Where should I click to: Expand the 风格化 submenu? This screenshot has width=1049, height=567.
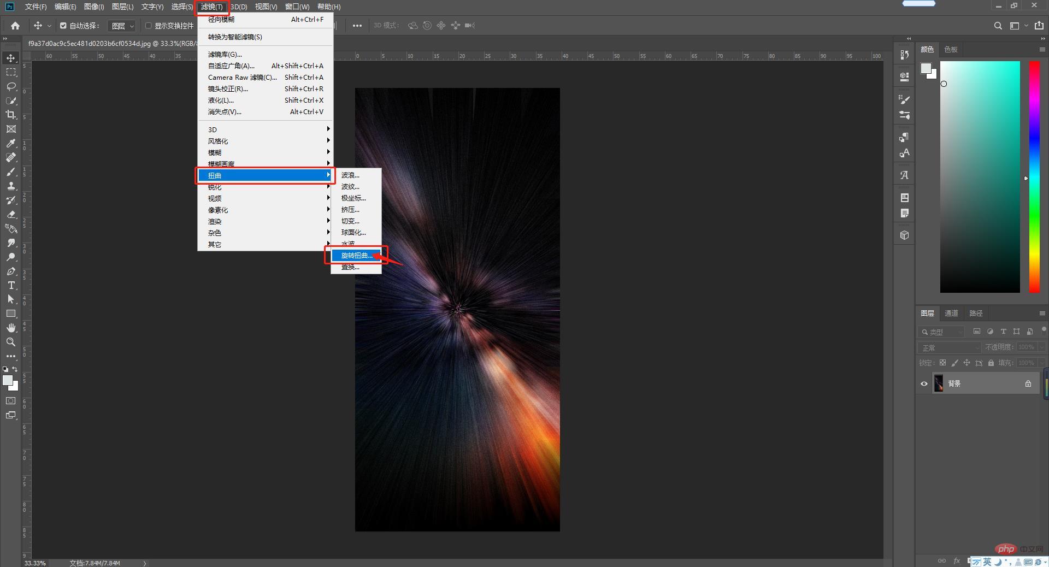(x=266, y=141)
